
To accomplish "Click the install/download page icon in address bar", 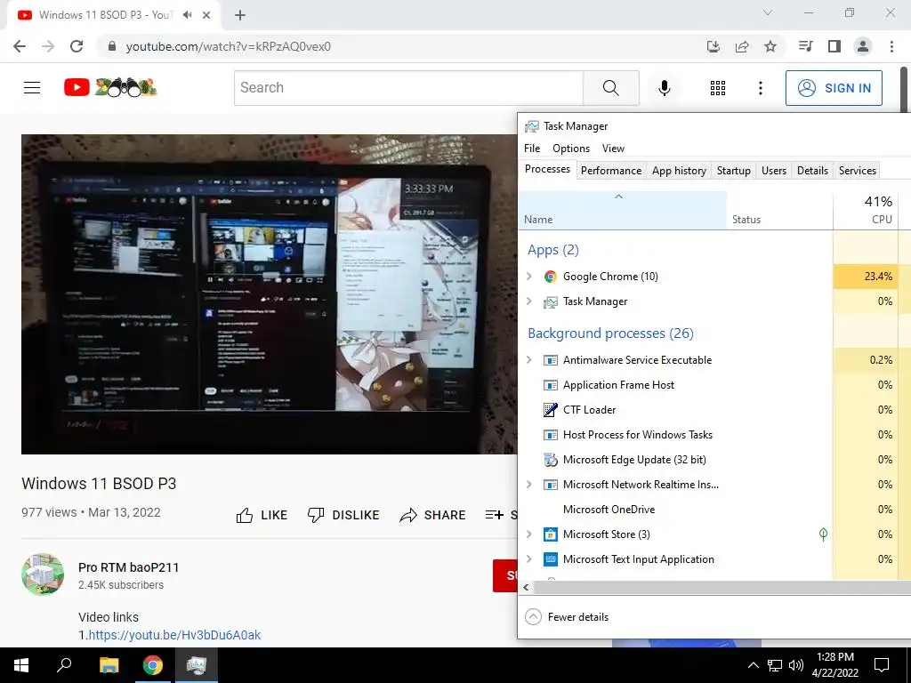I will pyautogui.click(x=713, y=46).
